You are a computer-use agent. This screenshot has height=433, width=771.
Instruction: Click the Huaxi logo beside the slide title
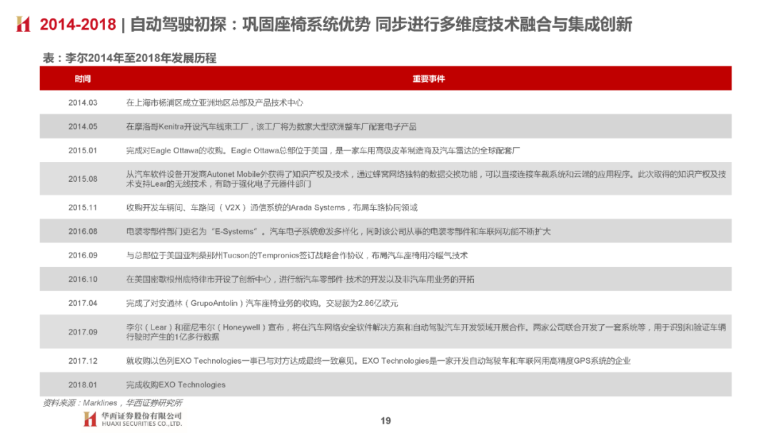point(23,24)
